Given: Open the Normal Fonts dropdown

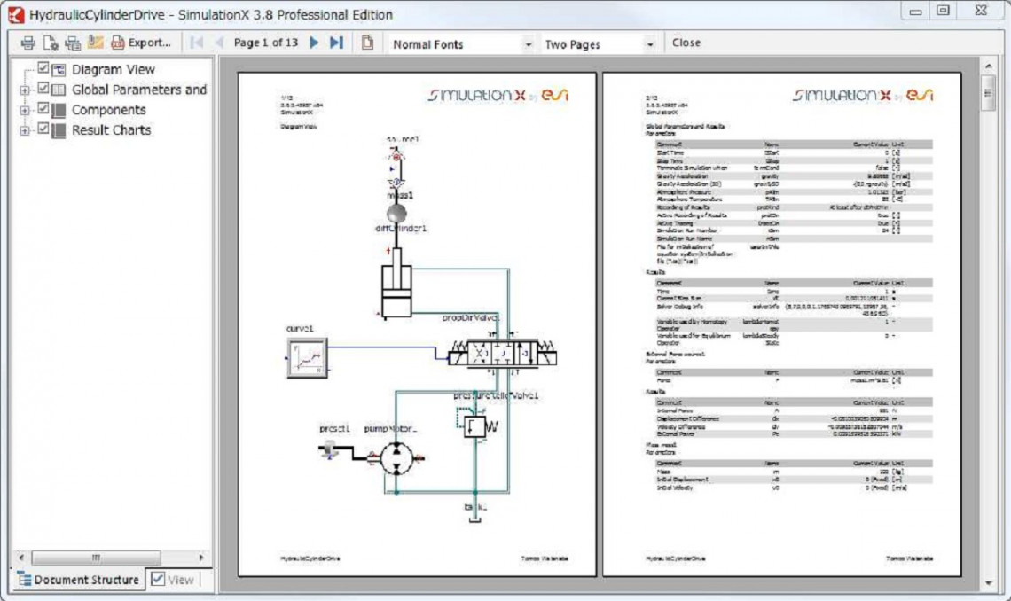Looking at the screenshot, I should coord(462,44).
